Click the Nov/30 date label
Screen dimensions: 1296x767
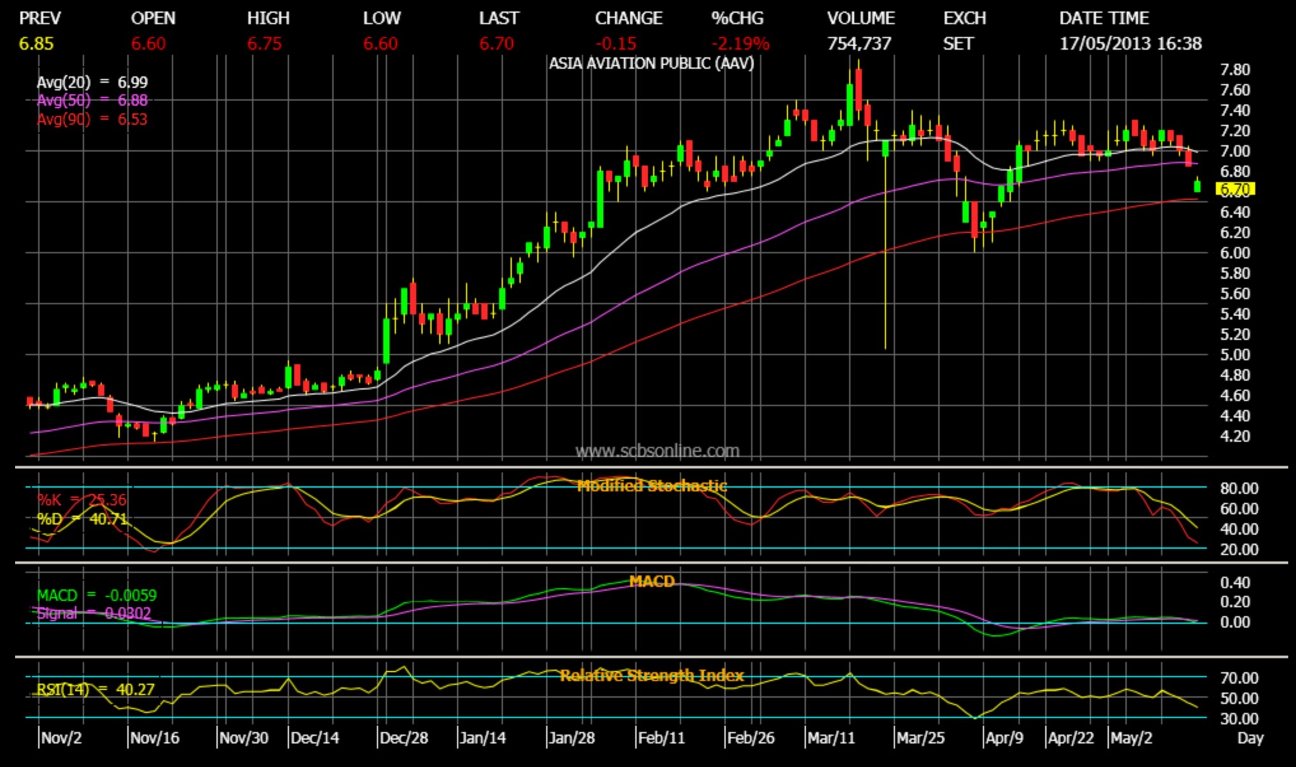[x=244, y=738]
